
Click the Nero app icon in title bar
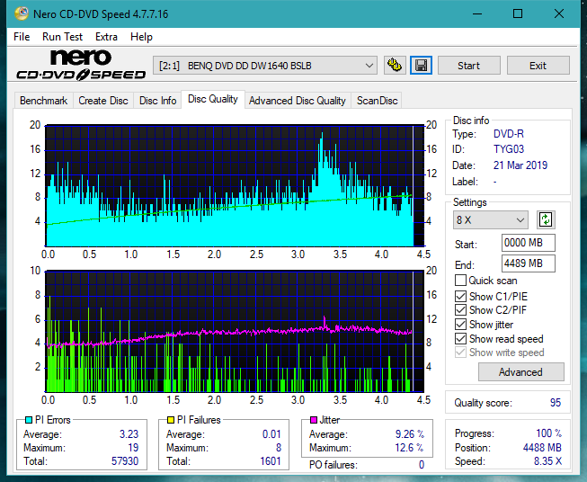[22, 13]
